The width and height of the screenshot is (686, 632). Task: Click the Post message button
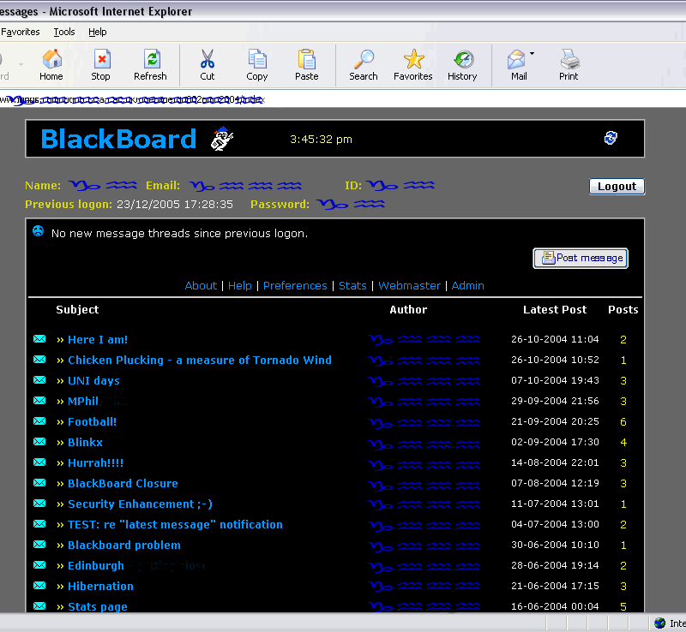click(x=581, y=259)
